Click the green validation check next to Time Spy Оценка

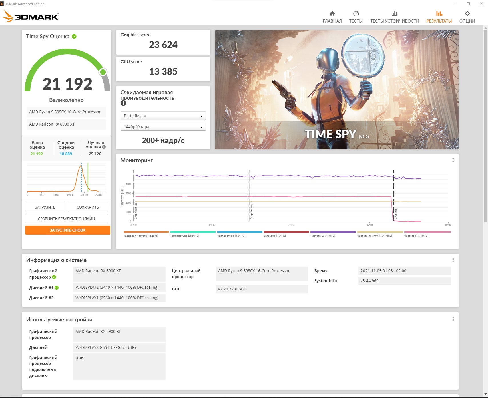(x=74, y=36)
